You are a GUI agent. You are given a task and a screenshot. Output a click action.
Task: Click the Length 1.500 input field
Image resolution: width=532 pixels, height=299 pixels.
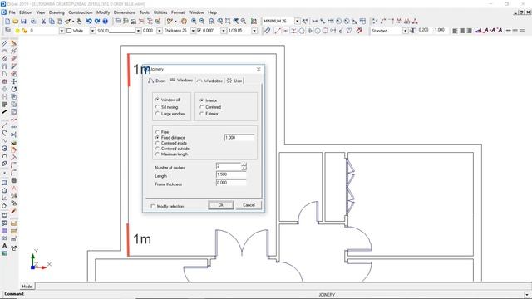coord(231,174)
